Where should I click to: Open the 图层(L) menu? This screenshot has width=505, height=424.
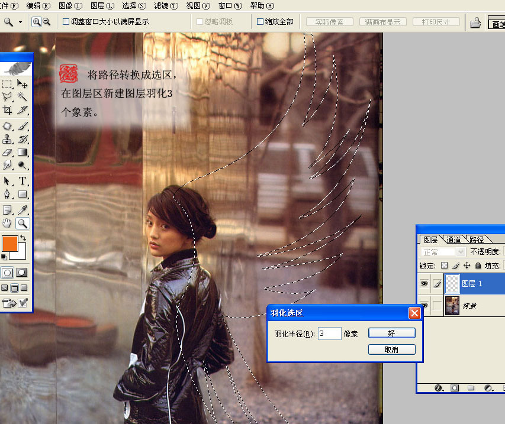click(x=102, y=5)
